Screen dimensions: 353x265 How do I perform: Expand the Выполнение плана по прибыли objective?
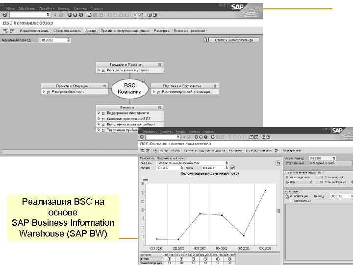99,124
